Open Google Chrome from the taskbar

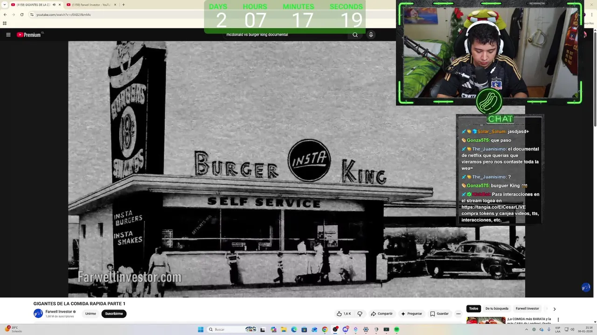pos(325,329)
